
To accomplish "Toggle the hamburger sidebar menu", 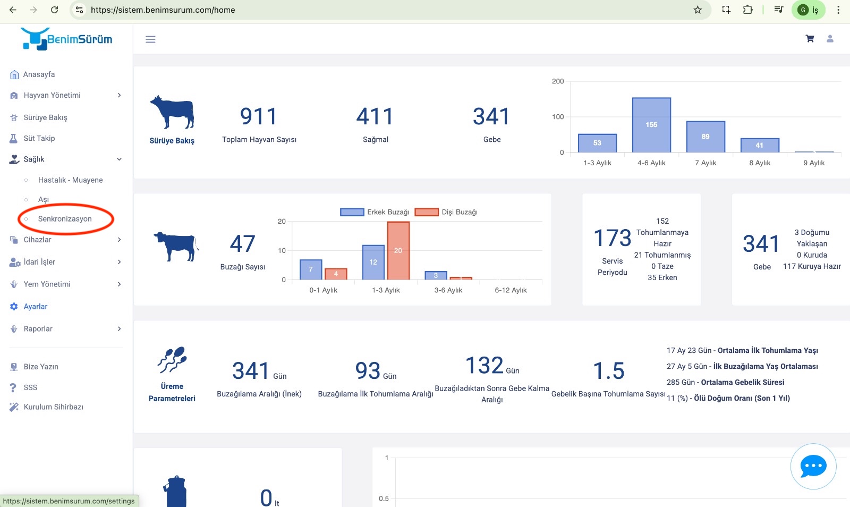I will 150,39.
